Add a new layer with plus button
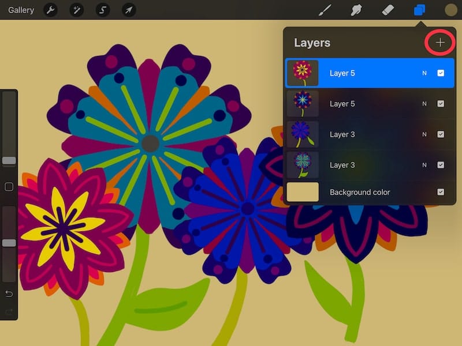The height and width of the screenshot is (346, 462). (440, 43)
